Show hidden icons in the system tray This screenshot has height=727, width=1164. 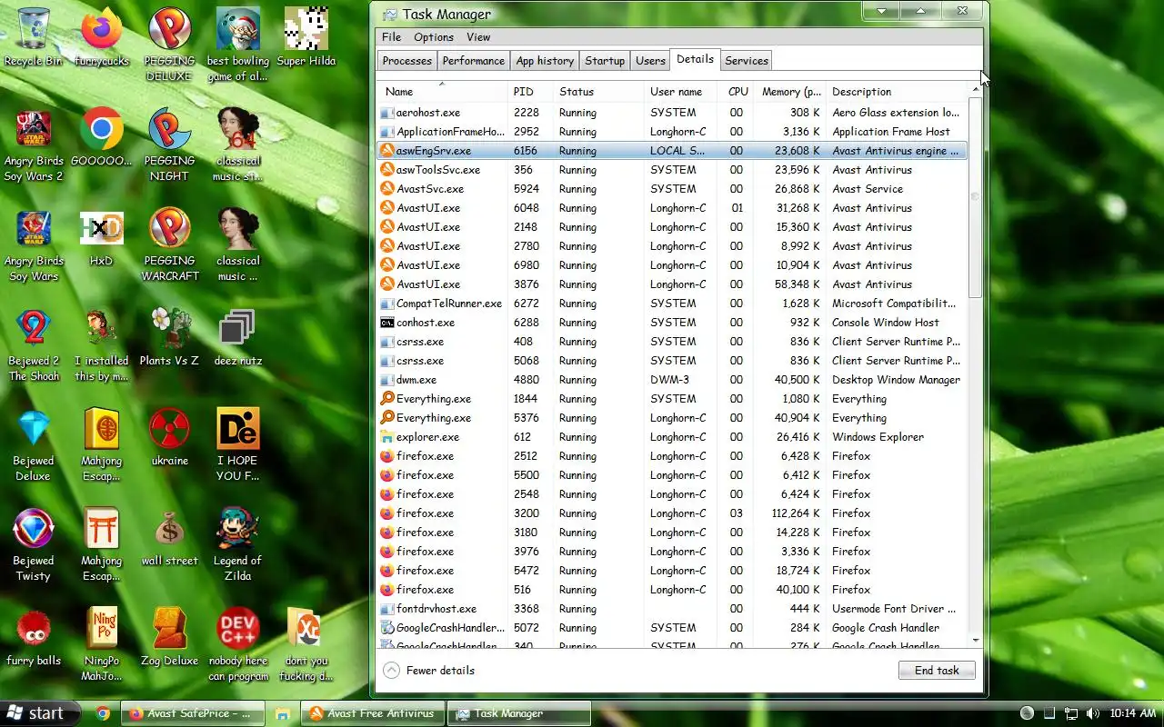point(1027,713)
